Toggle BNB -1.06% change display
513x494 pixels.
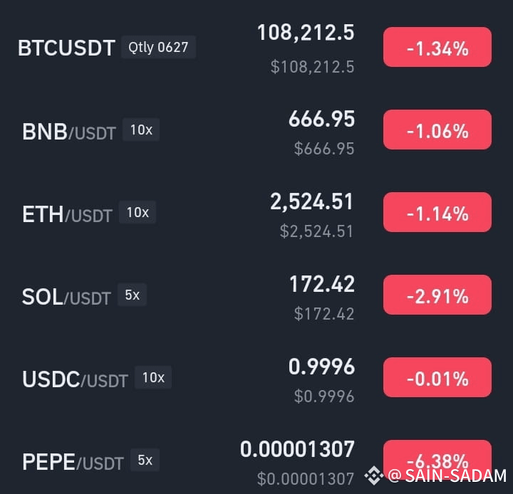tap(437, 130)
